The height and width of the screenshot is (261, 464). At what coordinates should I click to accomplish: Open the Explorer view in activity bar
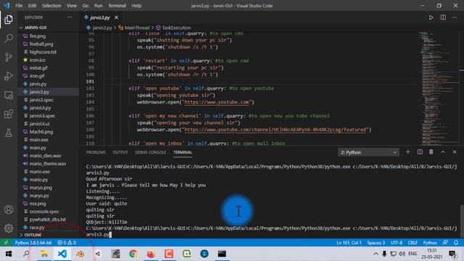9,20
